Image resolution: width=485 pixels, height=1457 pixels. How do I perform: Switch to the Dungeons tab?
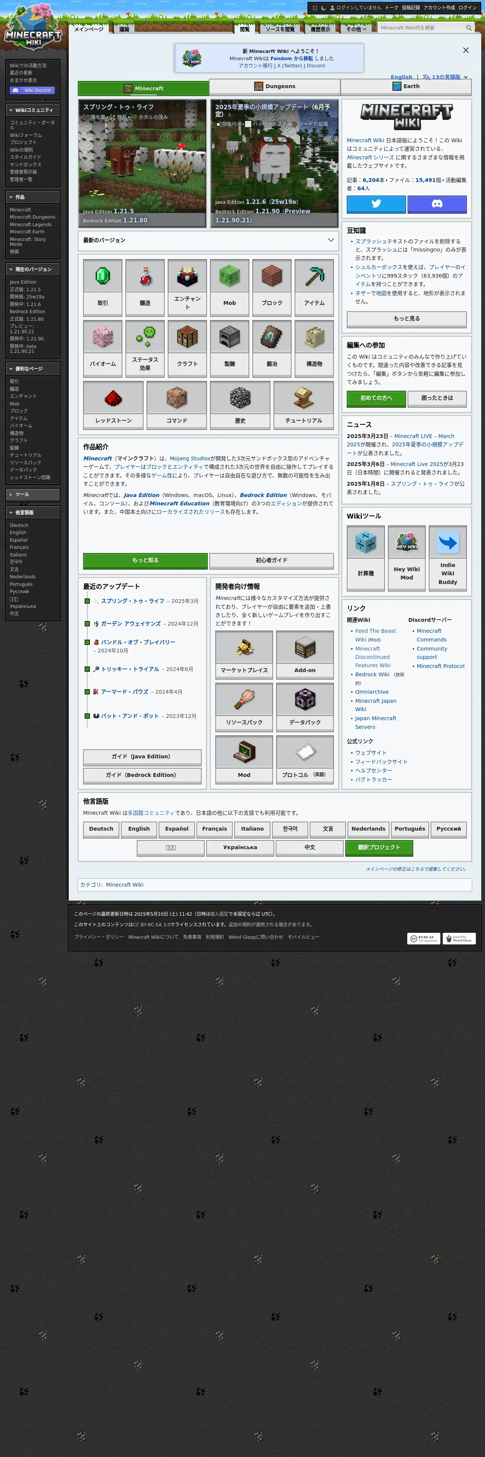274,87
